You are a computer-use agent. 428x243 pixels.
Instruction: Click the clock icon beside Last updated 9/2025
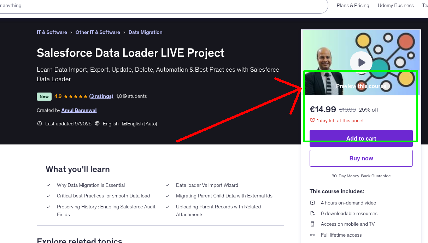point(39,123)
